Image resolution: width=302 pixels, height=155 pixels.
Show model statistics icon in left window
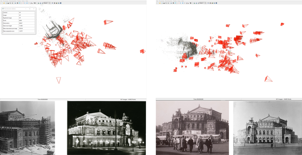click(x=57, y=3)
